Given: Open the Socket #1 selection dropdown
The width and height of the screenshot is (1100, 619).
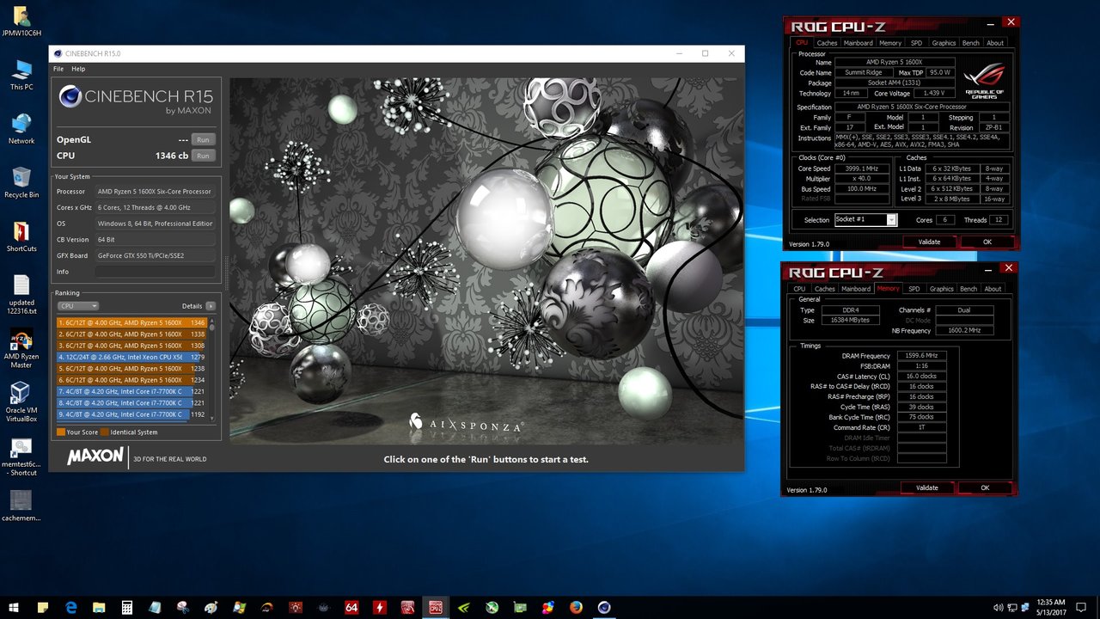Looking at the screenshot, I should coord(865,220).
